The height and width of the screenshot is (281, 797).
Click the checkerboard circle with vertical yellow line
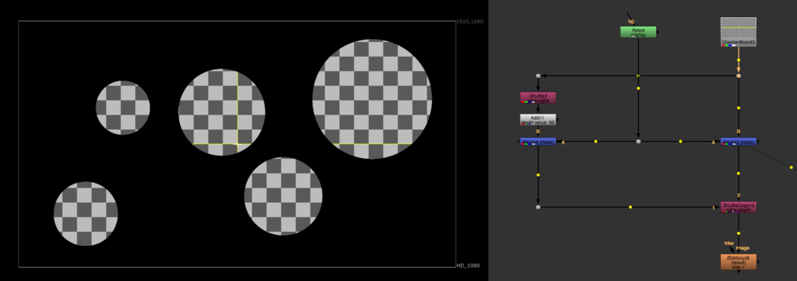[222, 112]
